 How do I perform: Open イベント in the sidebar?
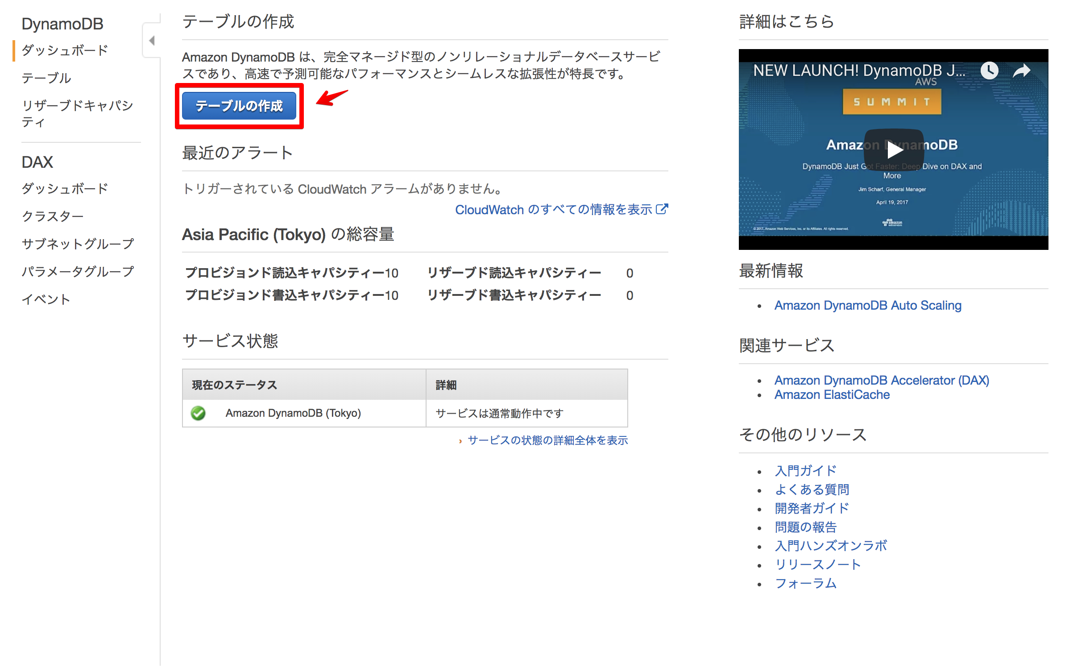click(x=46, y=299)
